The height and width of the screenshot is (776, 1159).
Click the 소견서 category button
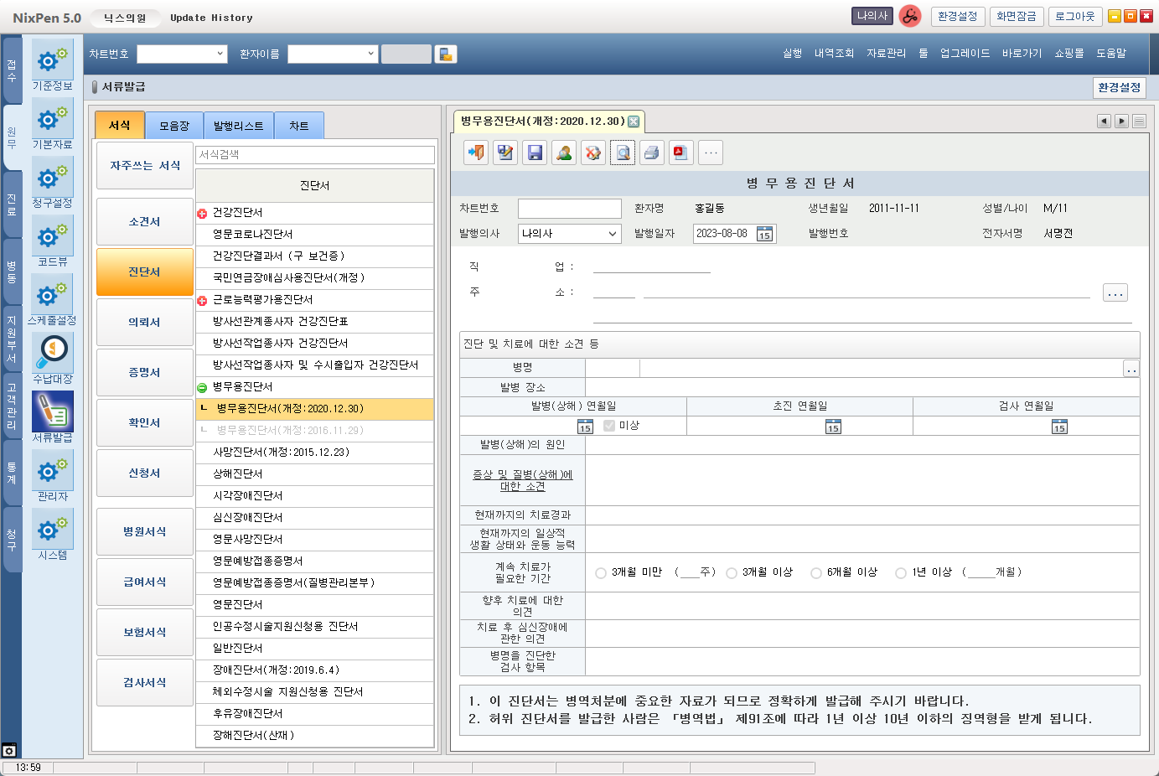pos(144,222)
